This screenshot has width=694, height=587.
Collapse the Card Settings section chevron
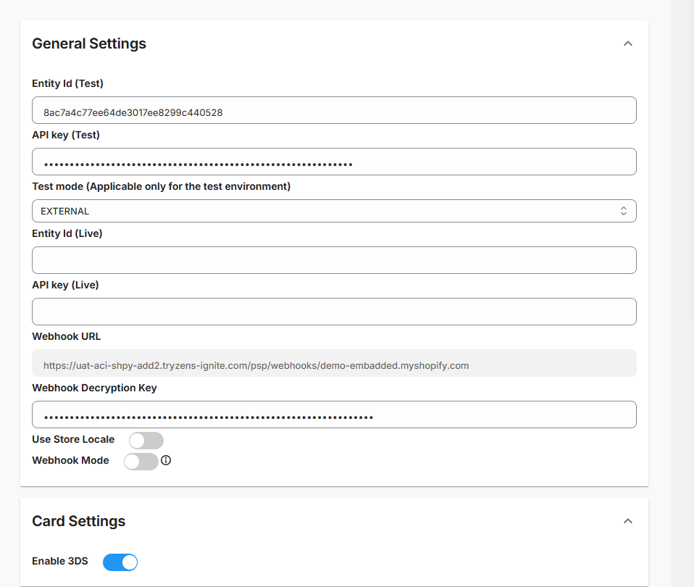pos(627,521)
